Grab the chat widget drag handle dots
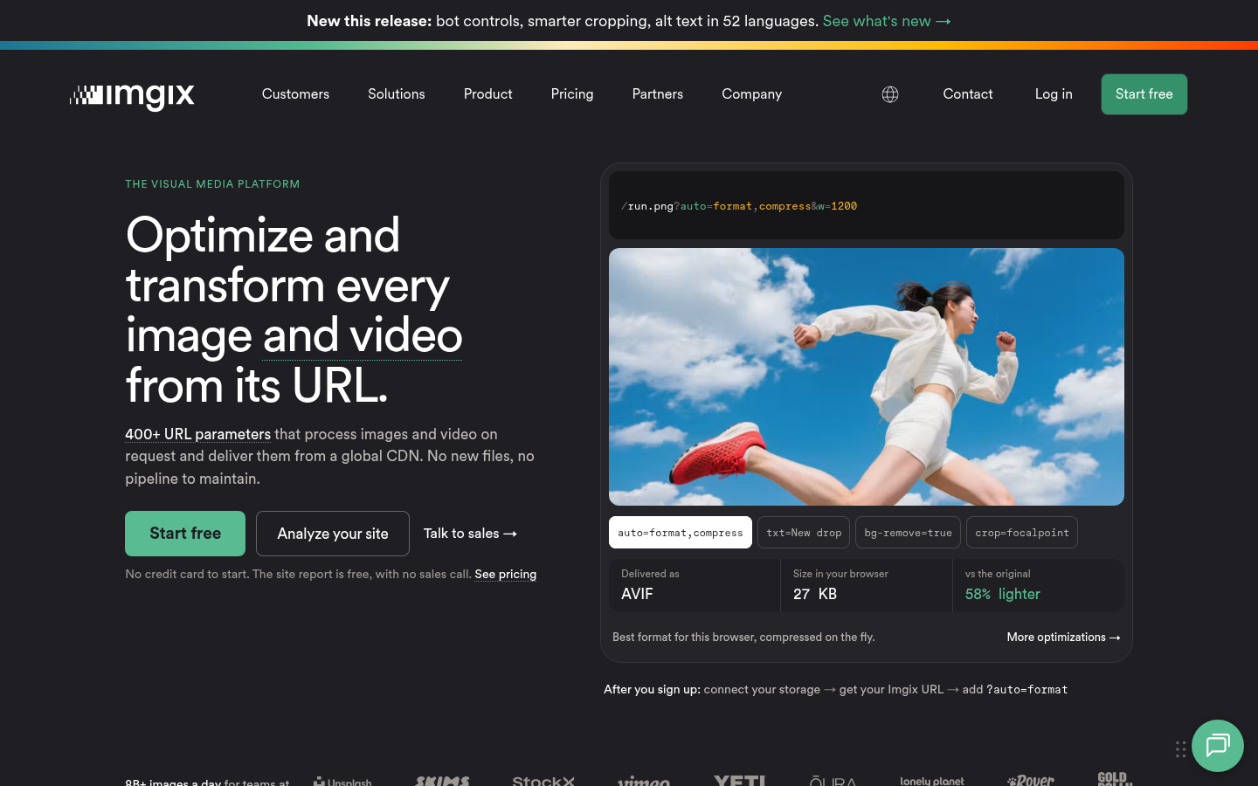The width and height of the screenshot is (1258, 786). [1180, 749]
